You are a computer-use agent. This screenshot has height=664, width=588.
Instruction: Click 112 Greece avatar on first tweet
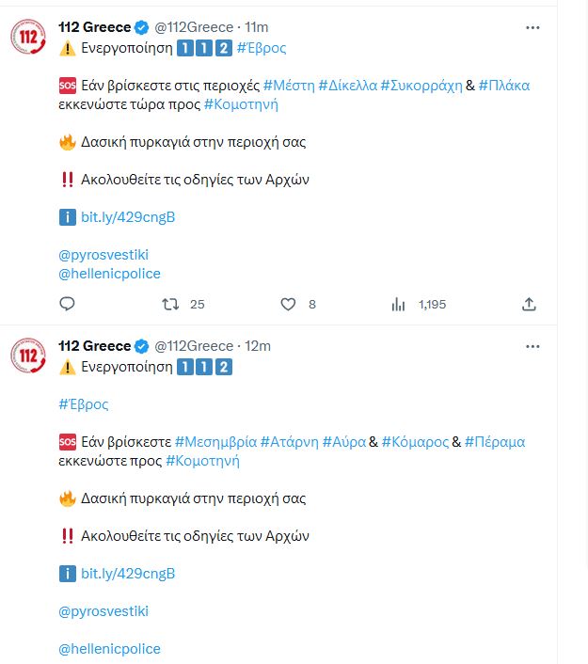(28, 38)
